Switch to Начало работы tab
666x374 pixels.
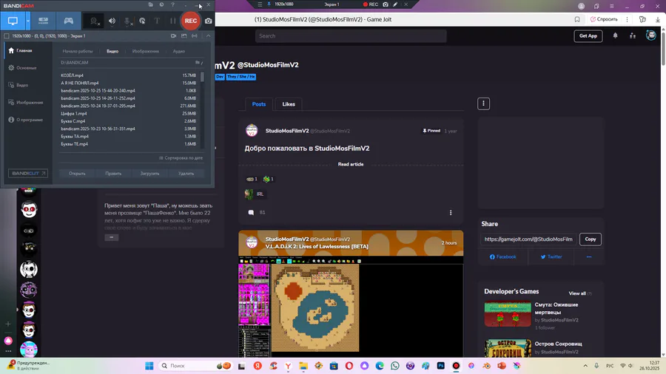click(x=77, y=51)
